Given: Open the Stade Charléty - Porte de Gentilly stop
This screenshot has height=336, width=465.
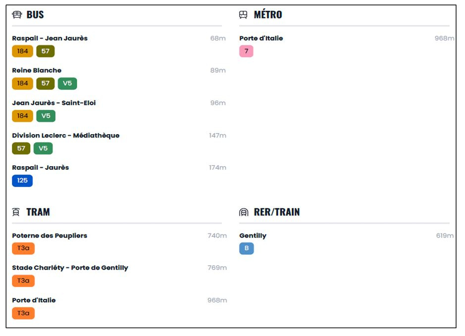Looking at the screenshot, I should tap(70, 268).
